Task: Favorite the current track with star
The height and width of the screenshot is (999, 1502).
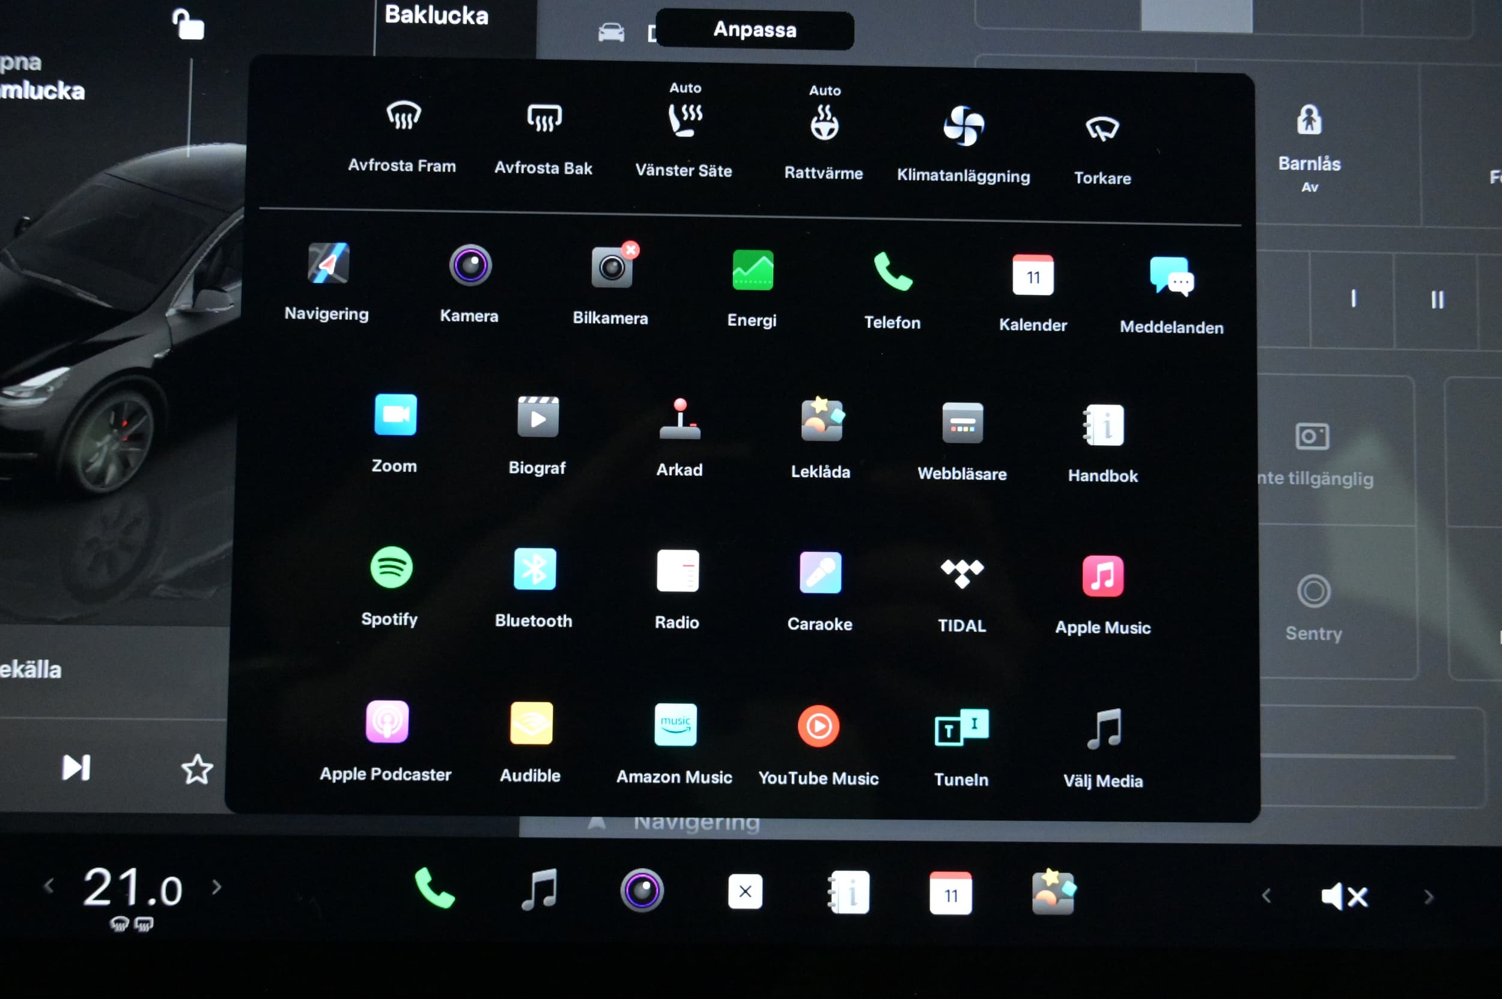Action: [x=197, y=769]
